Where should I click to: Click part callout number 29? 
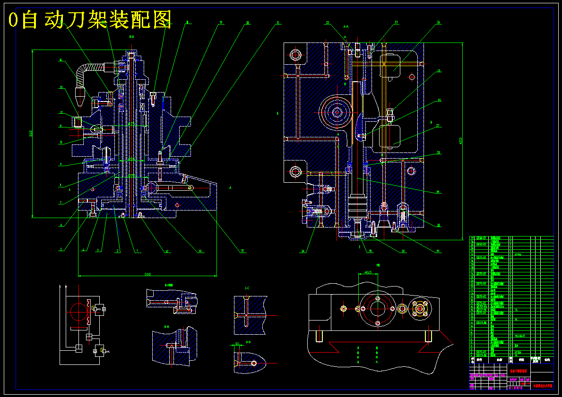click(x=438, y=192)
